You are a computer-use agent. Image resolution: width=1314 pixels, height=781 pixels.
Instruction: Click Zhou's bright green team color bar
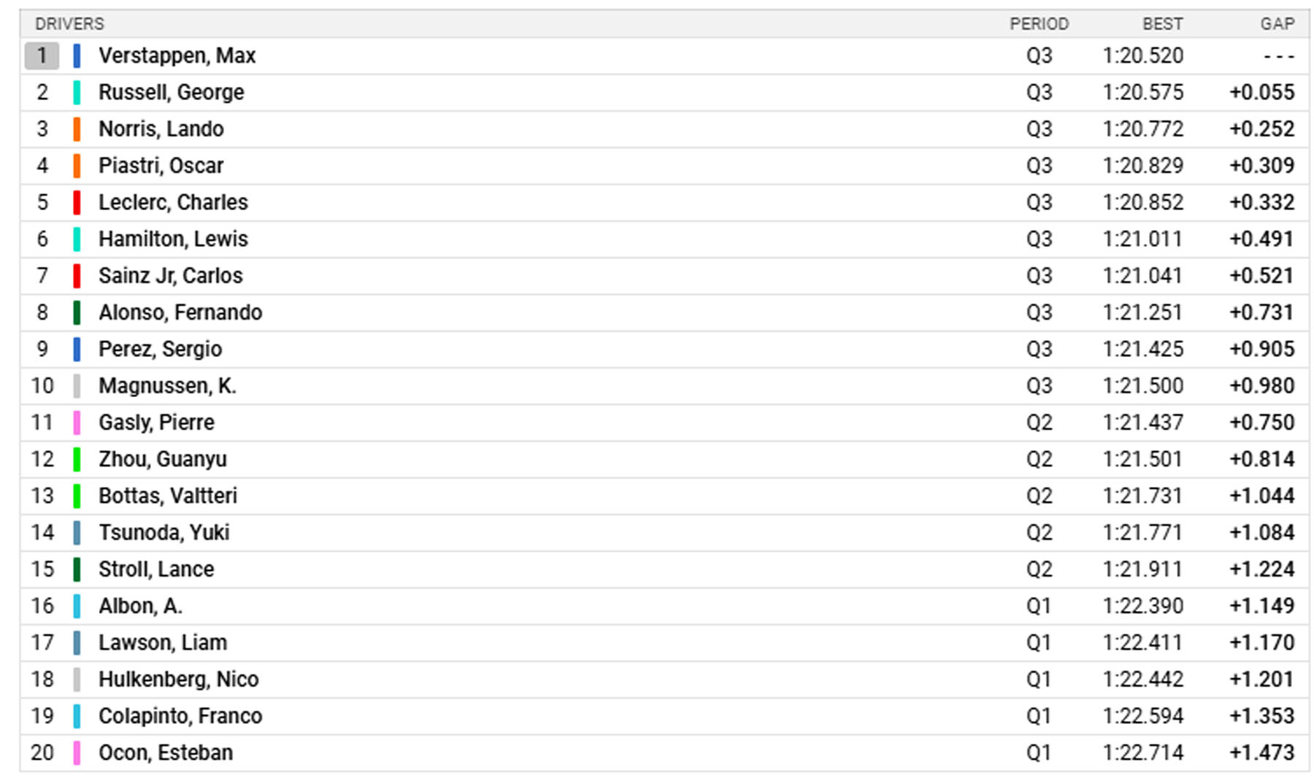click(x=77, y=459)
